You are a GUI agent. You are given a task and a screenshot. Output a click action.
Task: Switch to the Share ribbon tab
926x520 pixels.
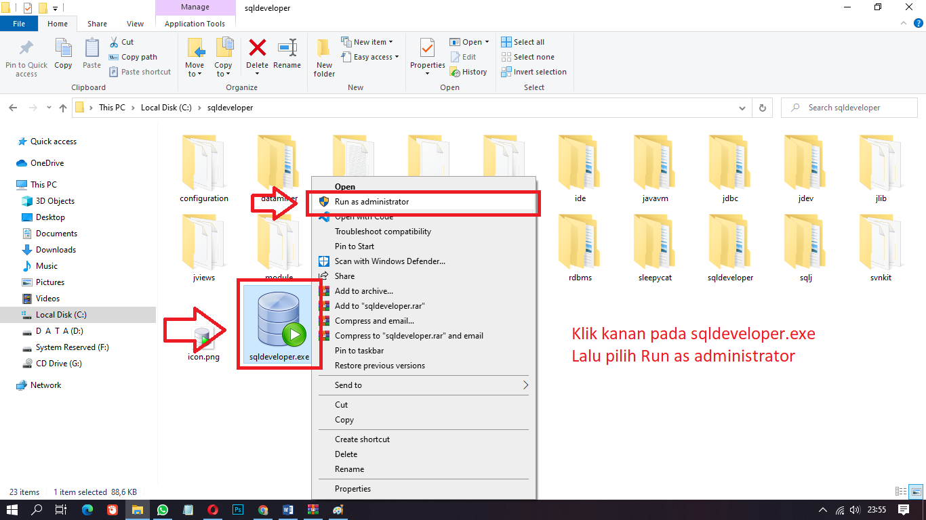point(97,24)
